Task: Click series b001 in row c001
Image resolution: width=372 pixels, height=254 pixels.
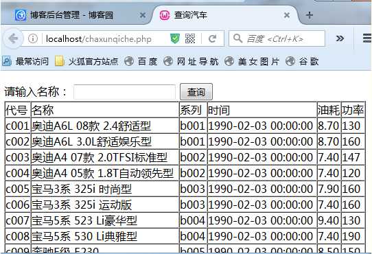Action: tap(193, 126)
